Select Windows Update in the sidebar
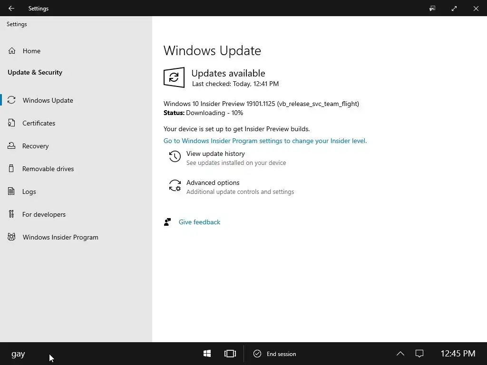This screenshot has width=487, height=365. 48,100
